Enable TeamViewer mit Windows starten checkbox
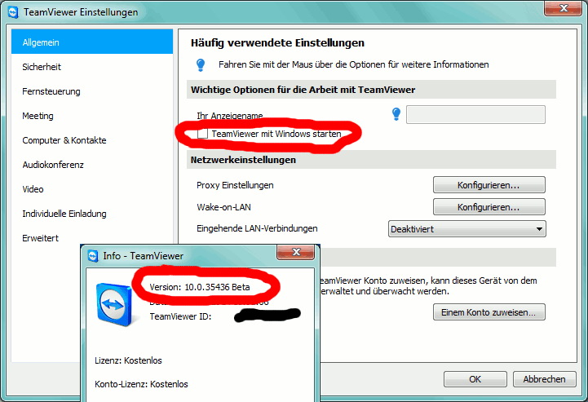The width and height of the screenshot is (588, 402). (x=202, y=134)
